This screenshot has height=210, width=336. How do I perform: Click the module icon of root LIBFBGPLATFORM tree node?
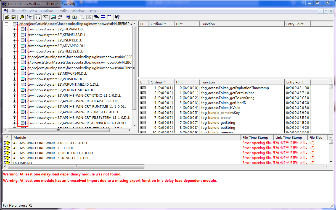point(15,24)
